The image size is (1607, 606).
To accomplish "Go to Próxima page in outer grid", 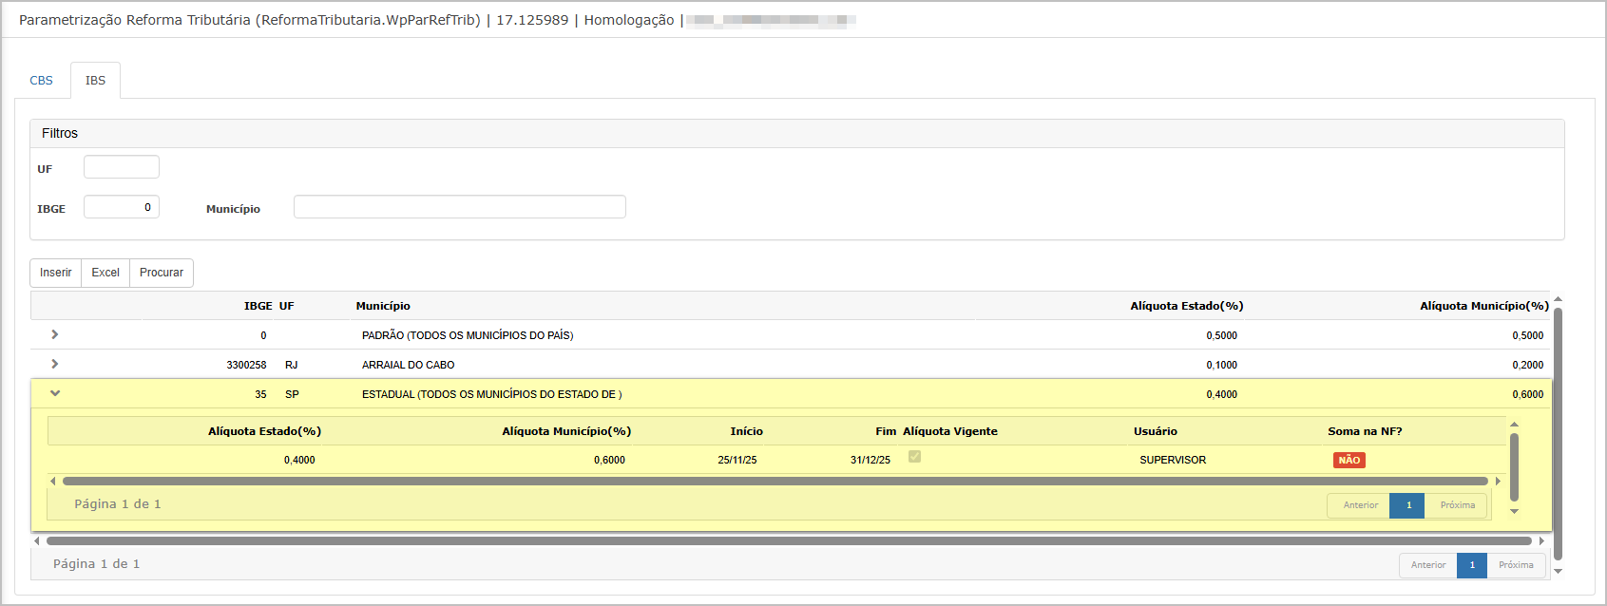I will tap(1516, 565).
